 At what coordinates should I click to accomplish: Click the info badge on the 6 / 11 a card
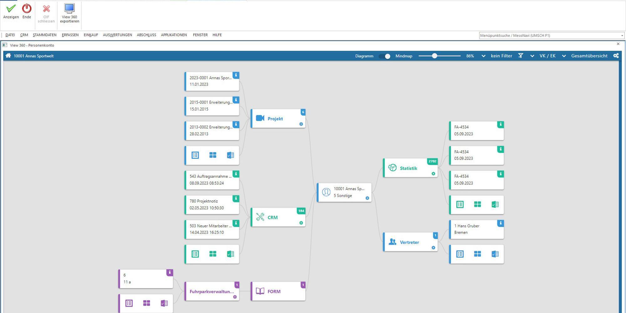click(x=170, y=273)
